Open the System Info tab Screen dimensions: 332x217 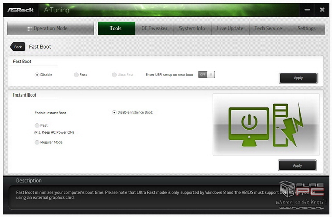192,29
